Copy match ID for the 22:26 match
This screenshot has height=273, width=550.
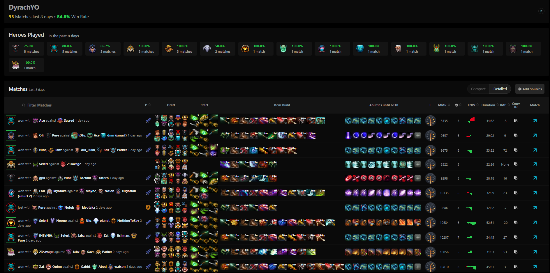[516, 164]
